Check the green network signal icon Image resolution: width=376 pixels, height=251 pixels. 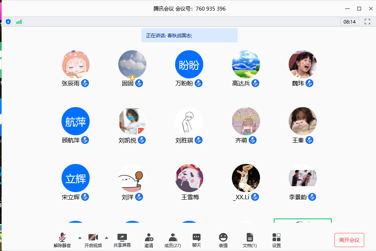click(x=19, y=22)
